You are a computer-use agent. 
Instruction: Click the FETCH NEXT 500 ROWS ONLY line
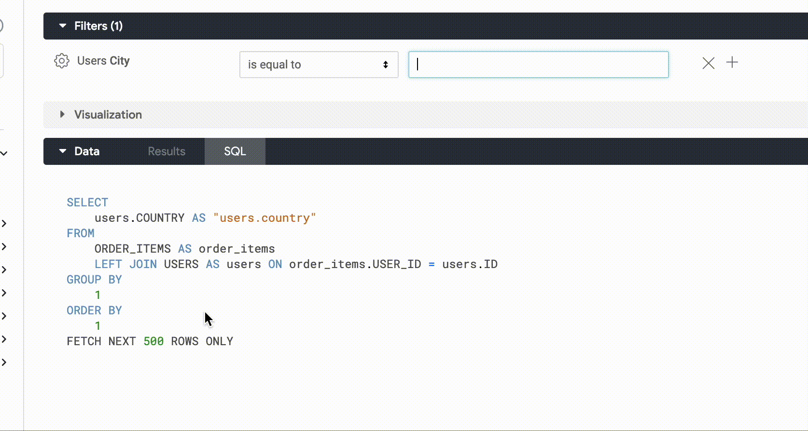click(150, 341)
